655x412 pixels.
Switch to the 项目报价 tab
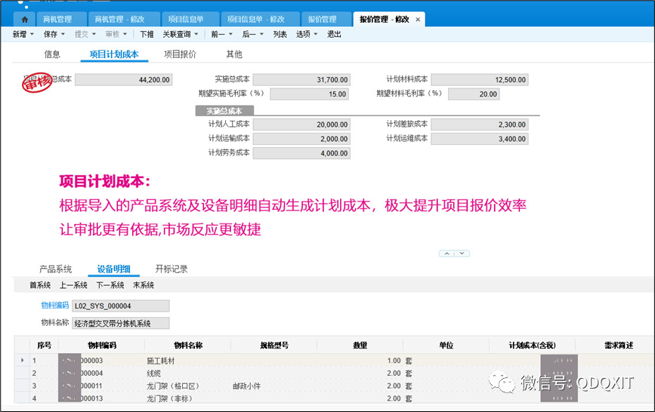tap(180, 54)
